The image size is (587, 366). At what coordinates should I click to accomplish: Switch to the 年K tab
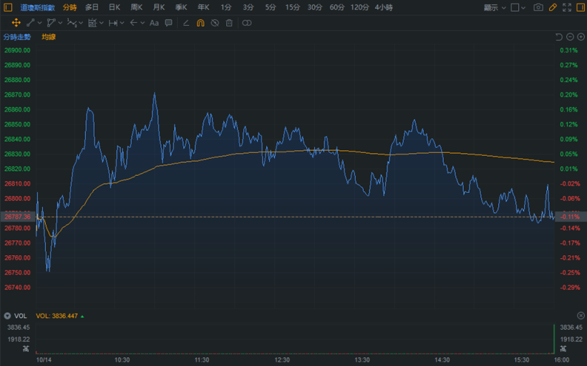[x=203, y=7]
